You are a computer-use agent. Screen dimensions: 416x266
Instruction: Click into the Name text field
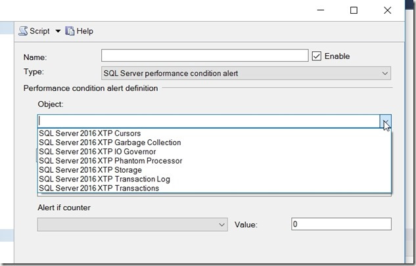click(x=204, y=56)
